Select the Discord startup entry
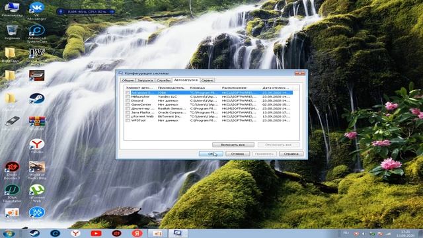Image resolution: width=423 pixels, height=238 pixels. click(137, 100)
